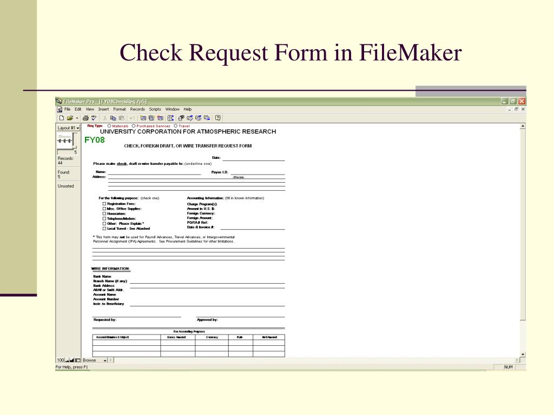Click the Date & Invoice # field
Image resolution: width=554 pixels, height=415 pixels.
tap(252, 227)
